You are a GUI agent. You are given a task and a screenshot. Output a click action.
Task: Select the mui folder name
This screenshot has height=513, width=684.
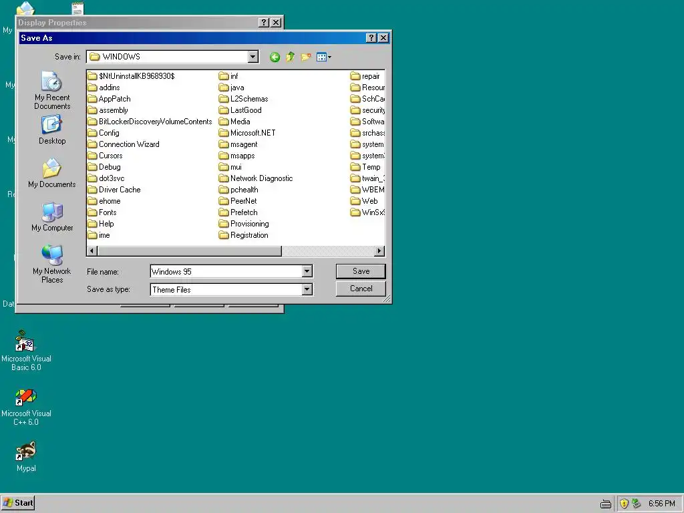(x=236, y=166)
